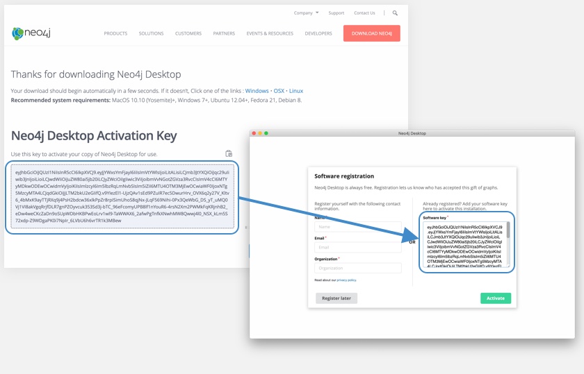Copy activation key with clipboard icon
The image size is (584, 374).
tap(229, 153)
